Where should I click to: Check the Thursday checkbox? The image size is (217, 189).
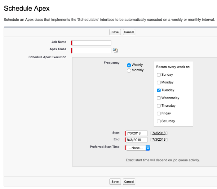159,106
